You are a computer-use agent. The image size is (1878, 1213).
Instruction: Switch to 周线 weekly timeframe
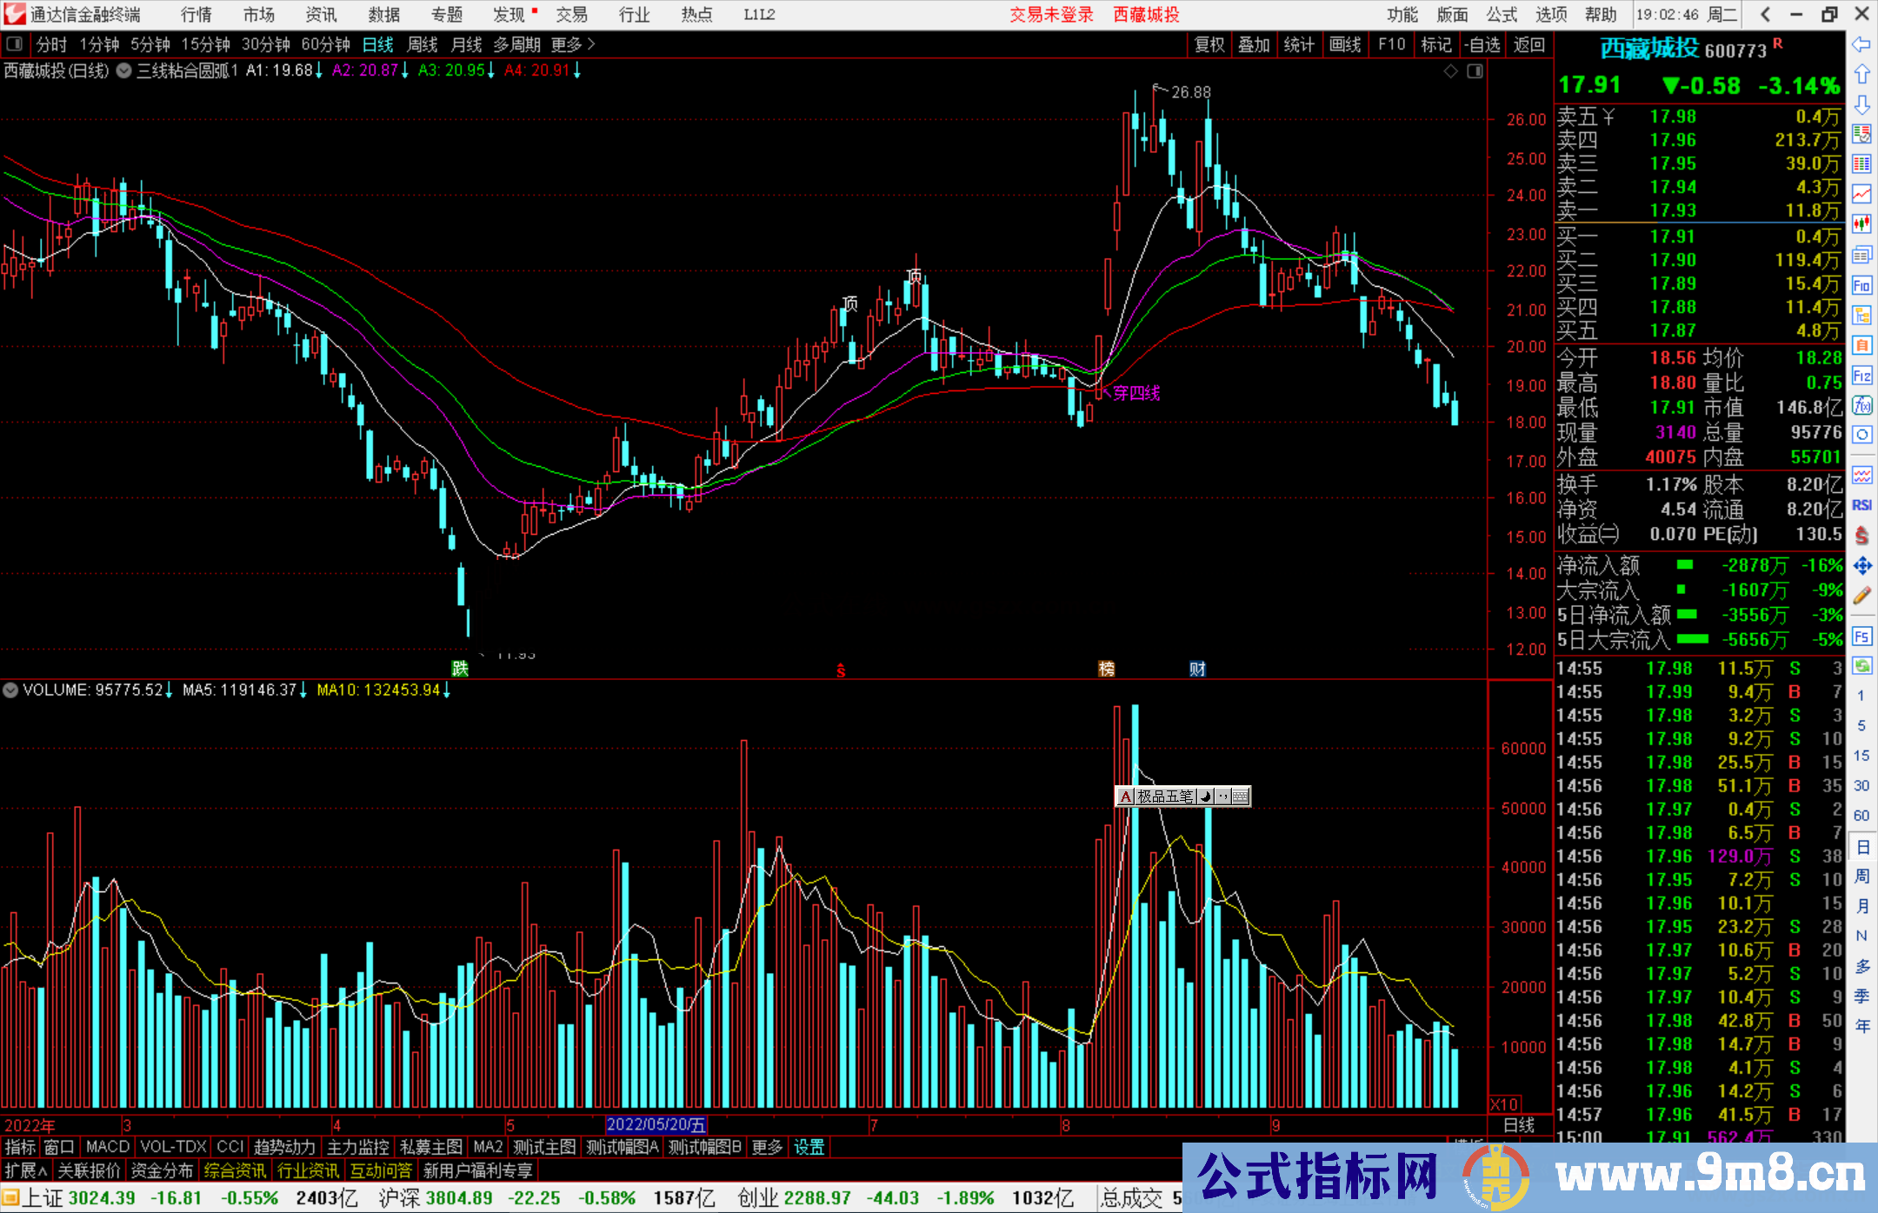coord(423,44)
